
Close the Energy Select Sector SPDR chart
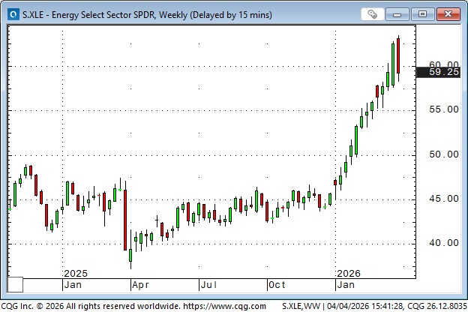[x=448, y=13]
